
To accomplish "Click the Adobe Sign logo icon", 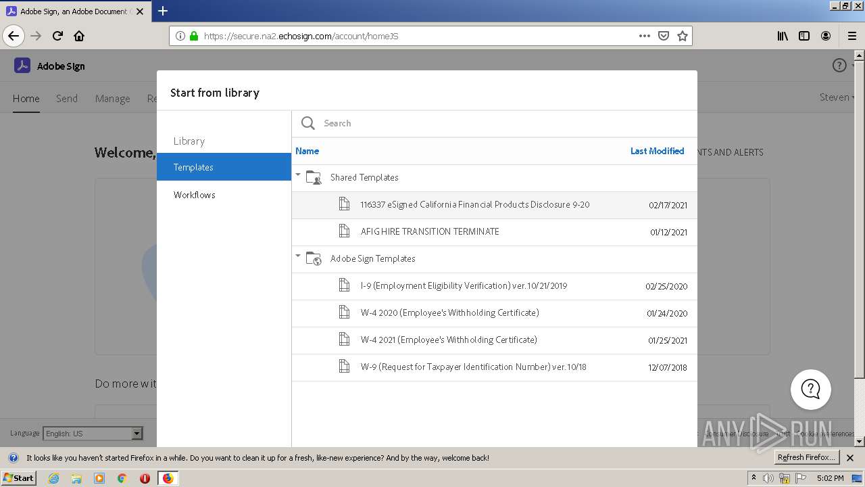I will (x=22, y=66).
